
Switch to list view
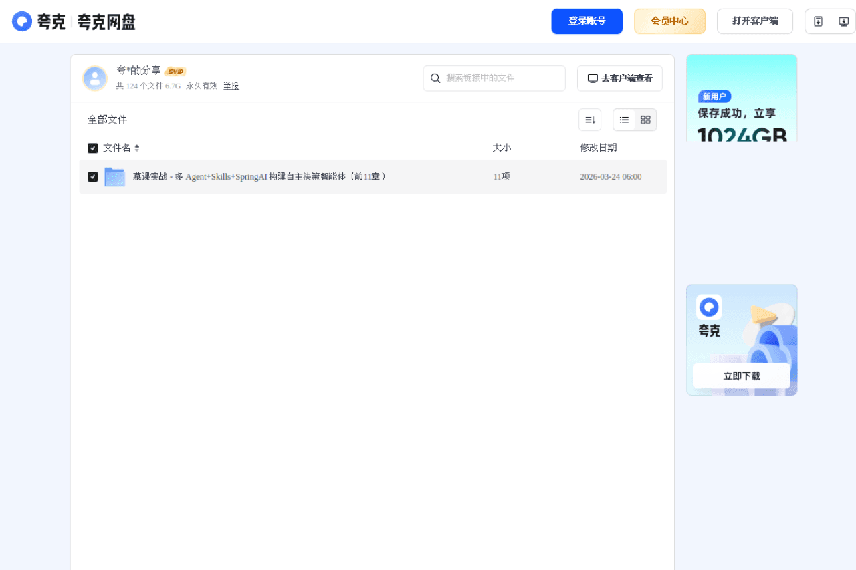click(624, 119)
